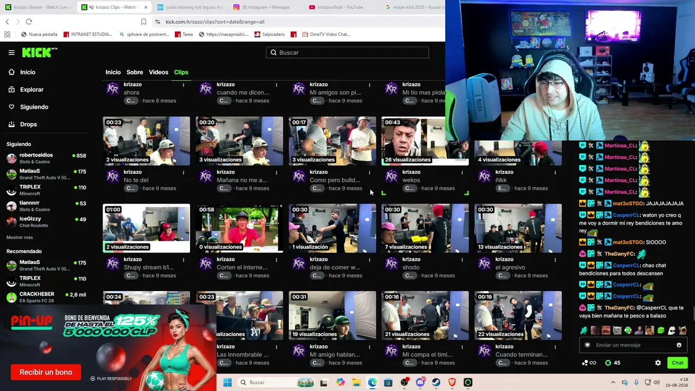Viewport: 695px width, 391px height.
Task: Click 'Recibir un bono' on the Pin-Up ad
Action: pos(46,372)
